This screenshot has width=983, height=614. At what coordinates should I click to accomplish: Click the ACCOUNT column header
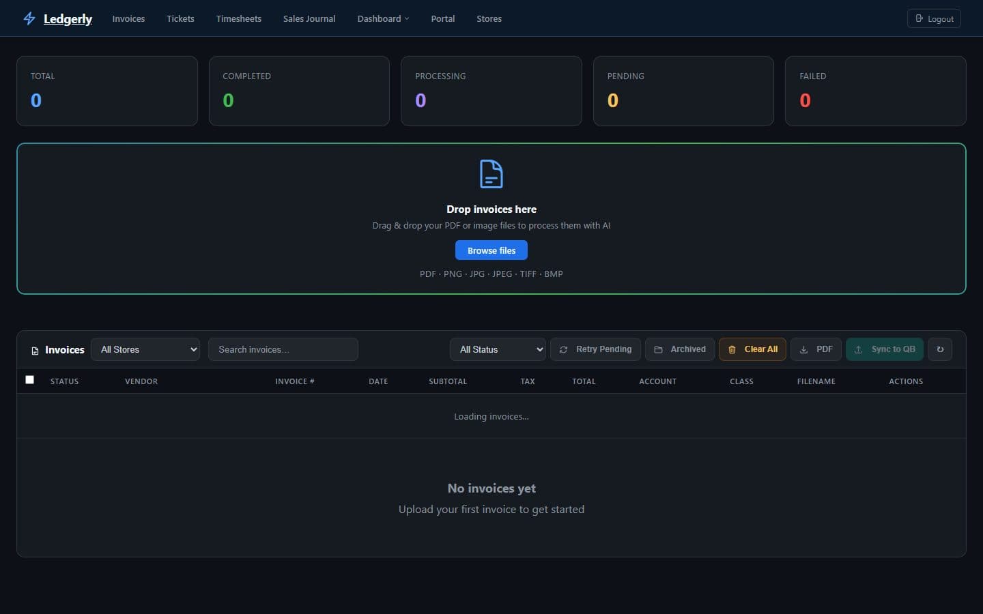tap(658, 381)
